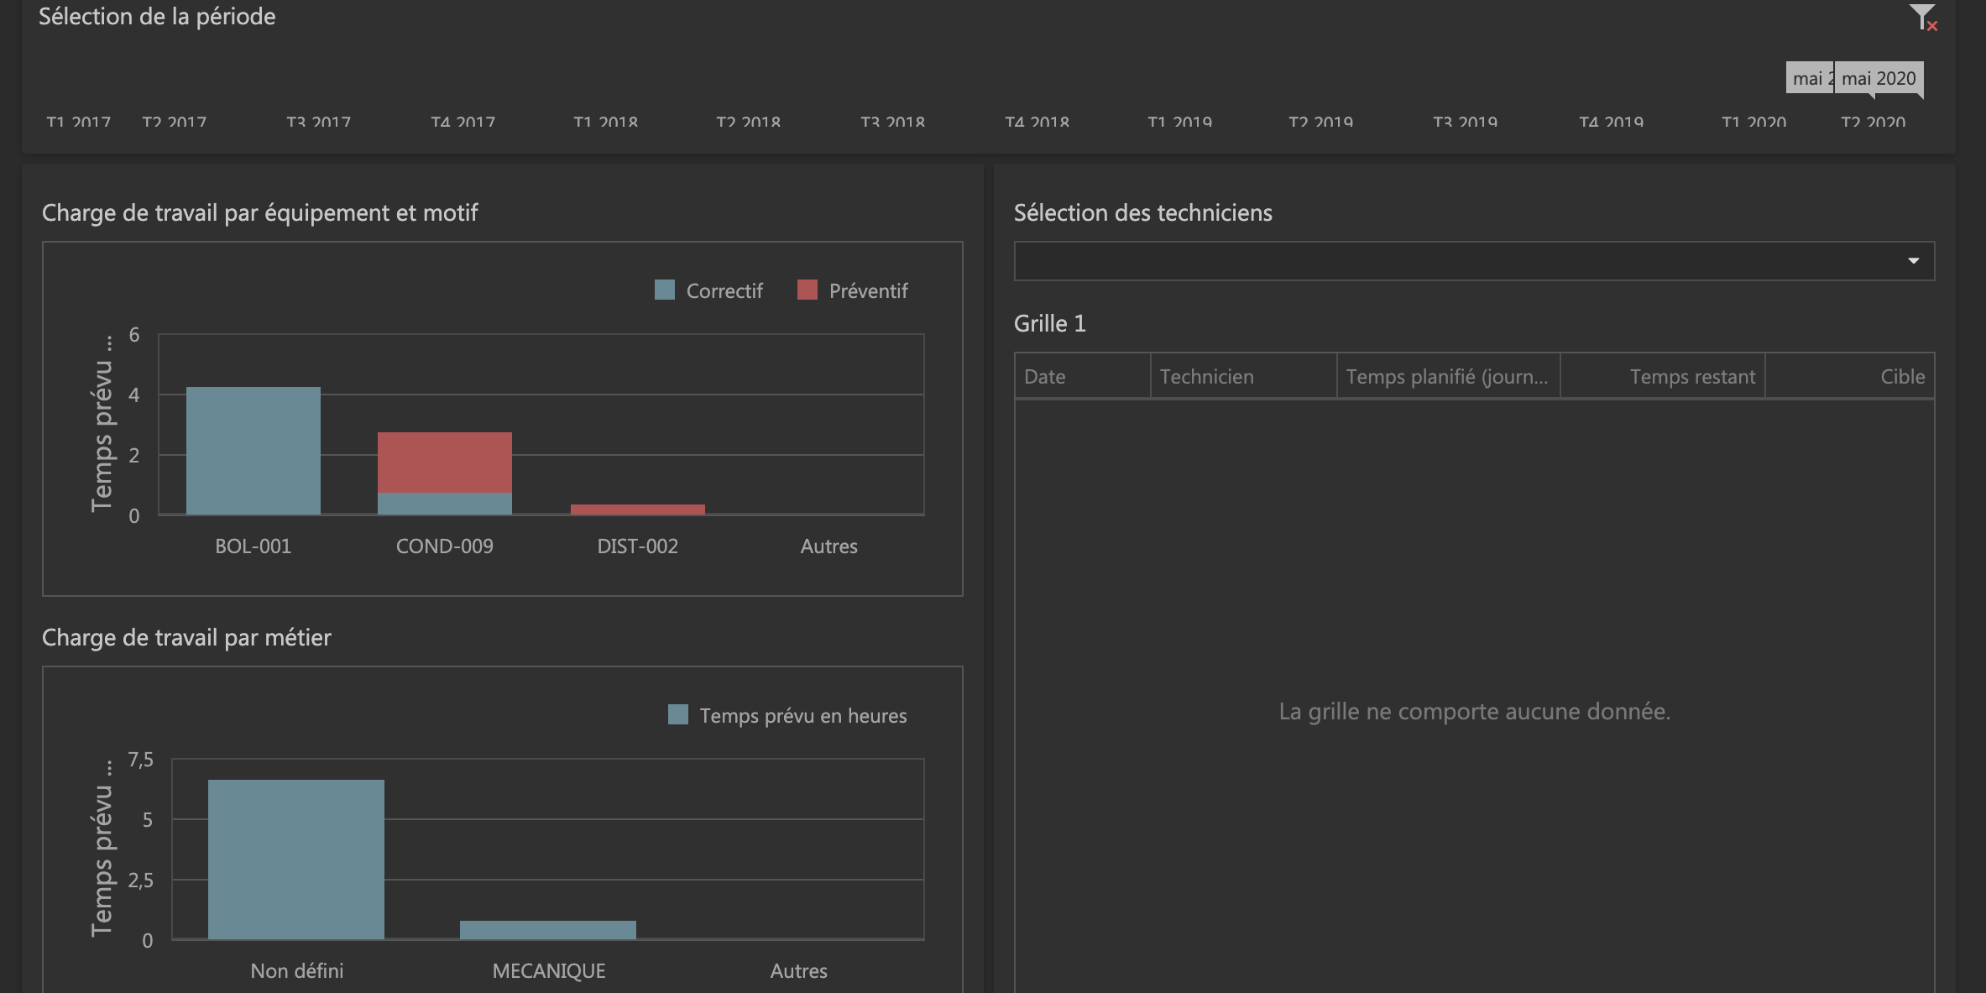
Task: Click T3 2017 on period timeline
Action: point(319,123)
